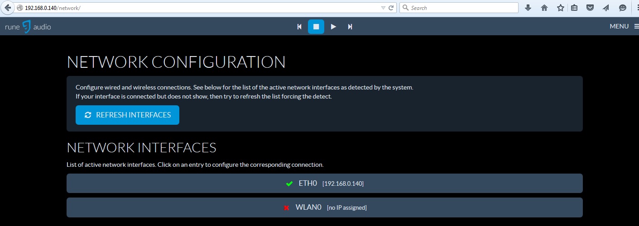Skip to the previous track
Screen dimensions: 639x226
(x=299, y=27)
